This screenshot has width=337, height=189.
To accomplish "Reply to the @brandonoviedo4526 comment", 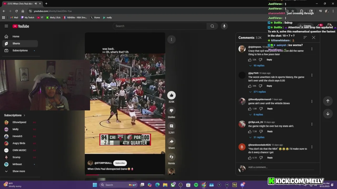I will (270, 158).
